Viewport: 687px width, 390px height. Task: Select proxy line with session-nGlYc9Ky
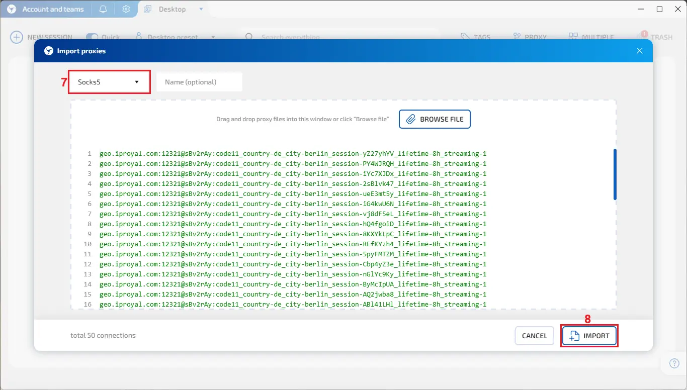tap(293, 274)
